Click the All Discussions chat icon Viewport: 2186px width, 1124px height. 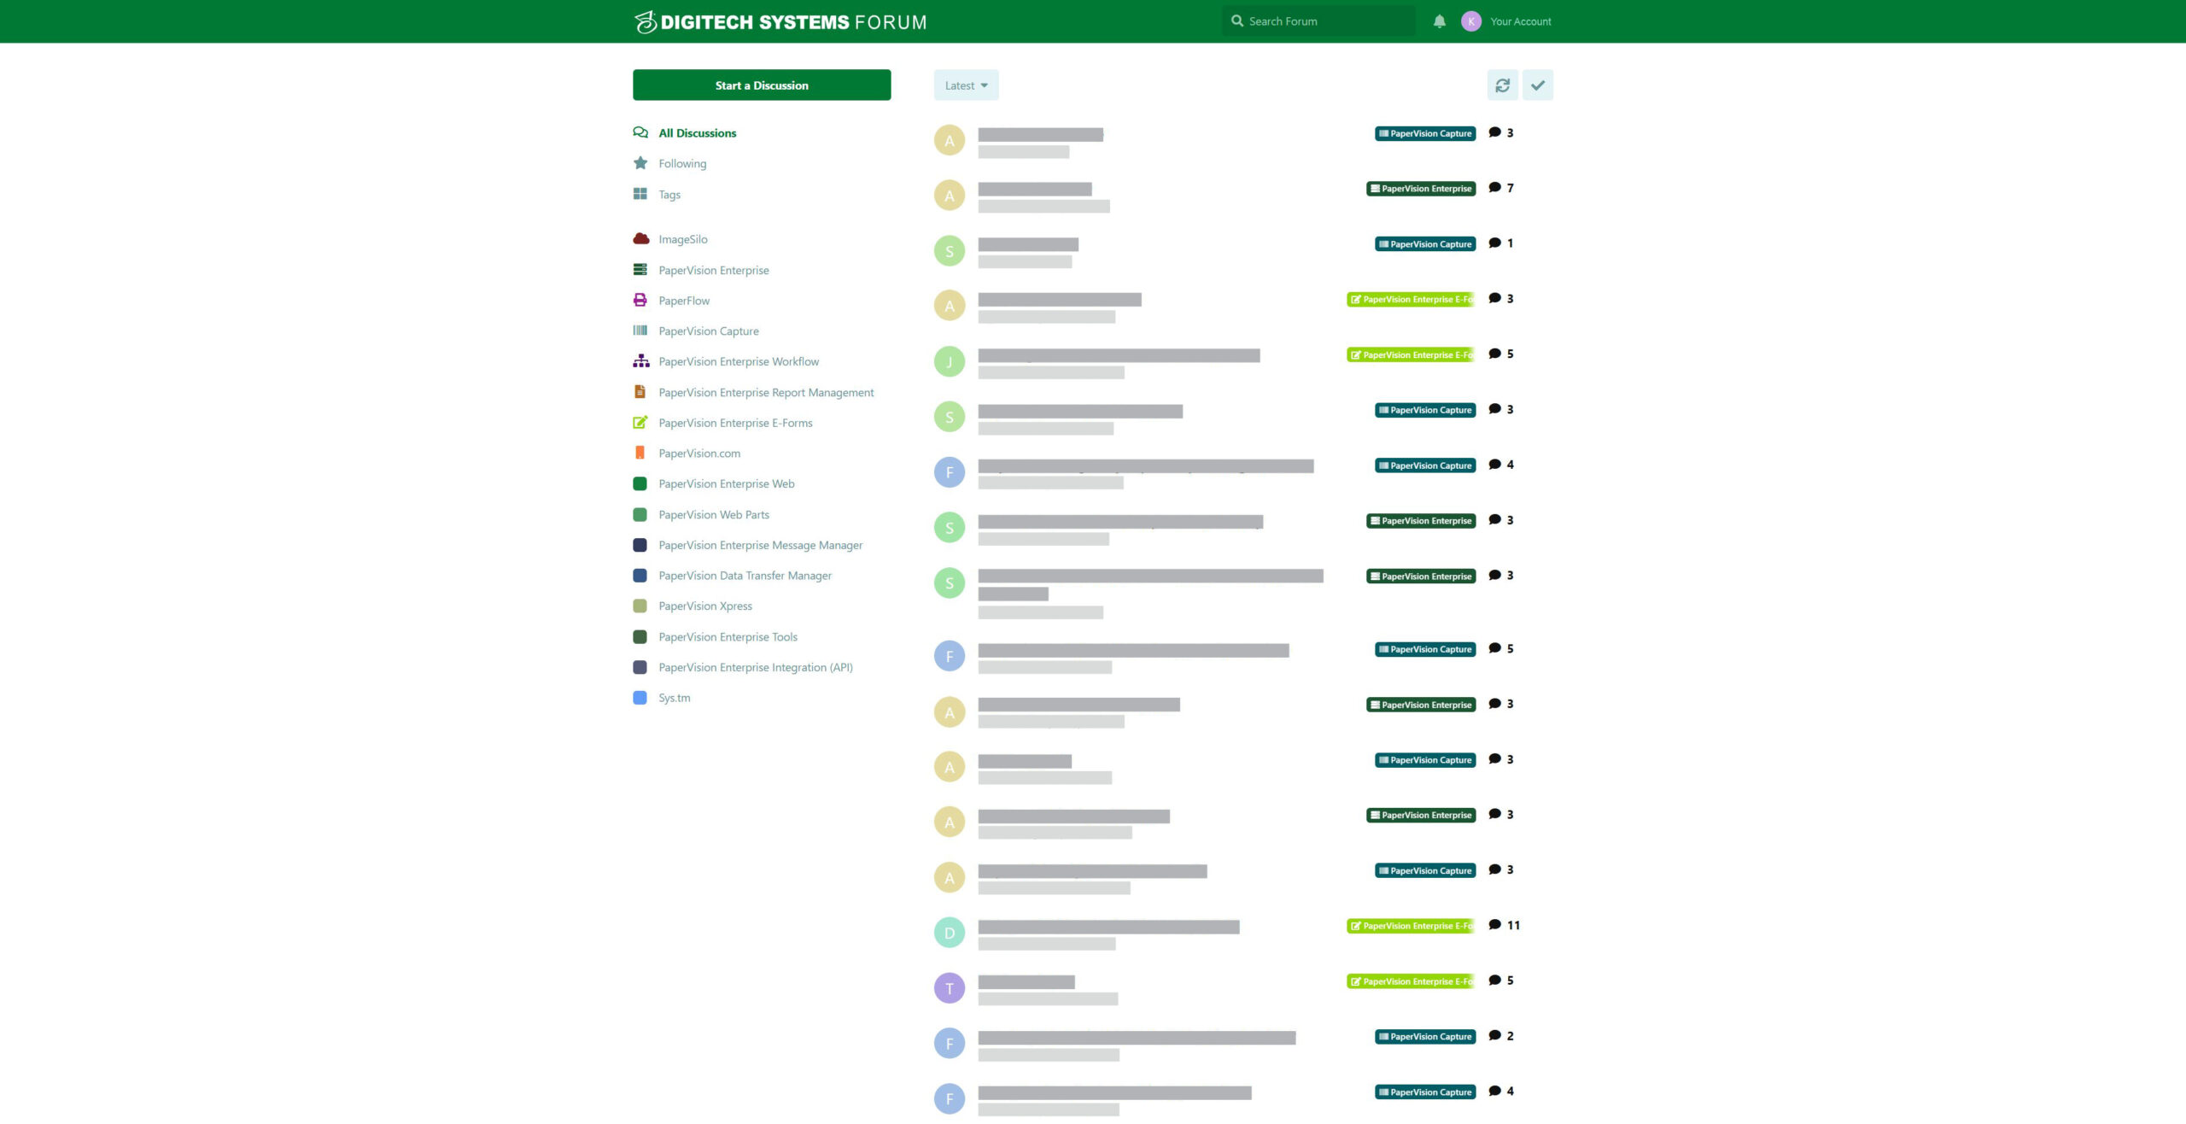pyautogui.click(x=640, y=132)
